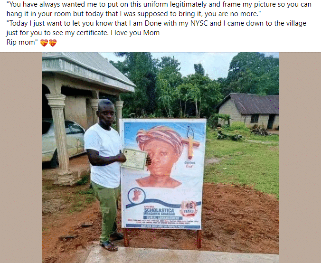Image resolution: width=321 pixels, height=263 pixels.
Task: Click the "Glorious Exit" text on the poster
Action: [189, 164]
